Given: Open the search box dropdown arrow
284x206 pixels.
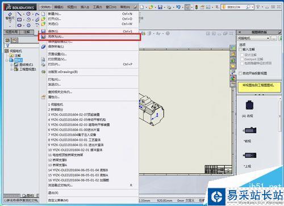Looking at the screenshot, I should (253, 7).
